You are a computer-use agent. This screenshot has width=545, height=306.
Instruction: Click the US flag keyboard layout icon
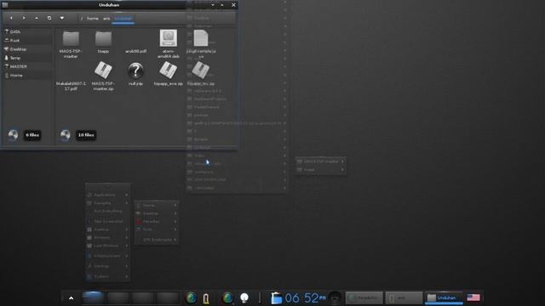(473, 297)
